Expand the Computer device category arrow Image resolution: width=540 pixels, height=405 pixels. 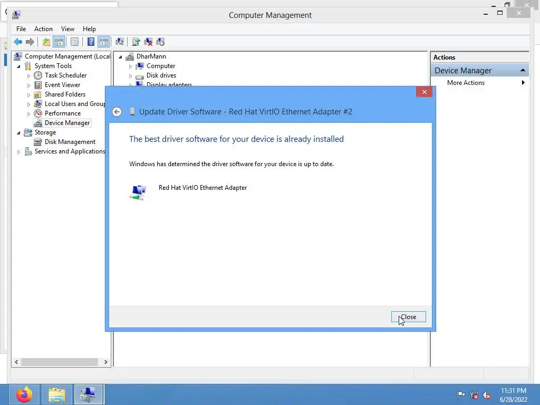(x=130, y=66)
